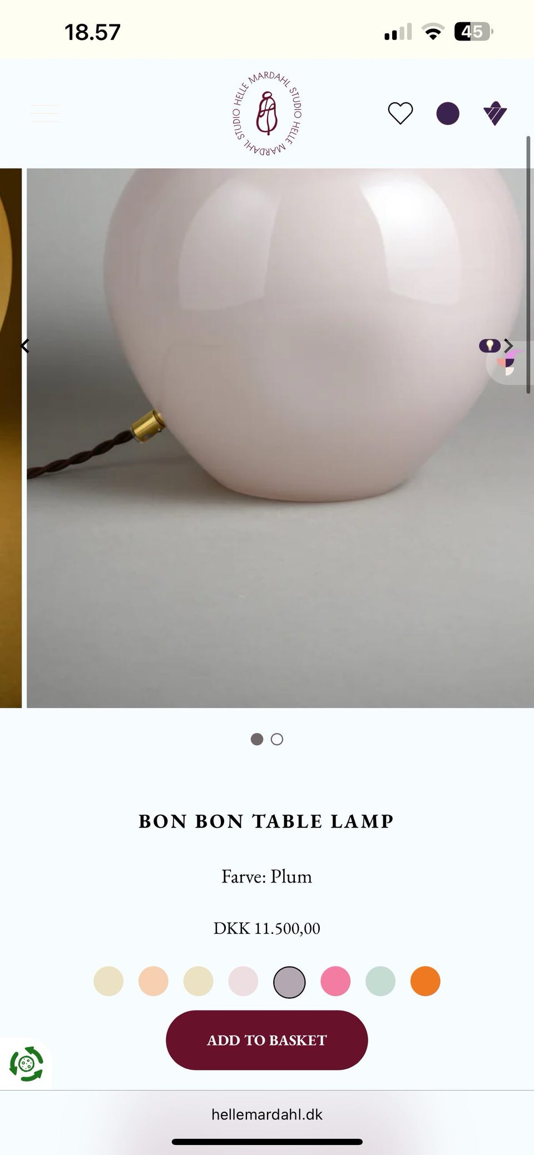This screenshot has width=534, height=1155.
Task: Show the previous product image arrow
Action: (24, 346)
